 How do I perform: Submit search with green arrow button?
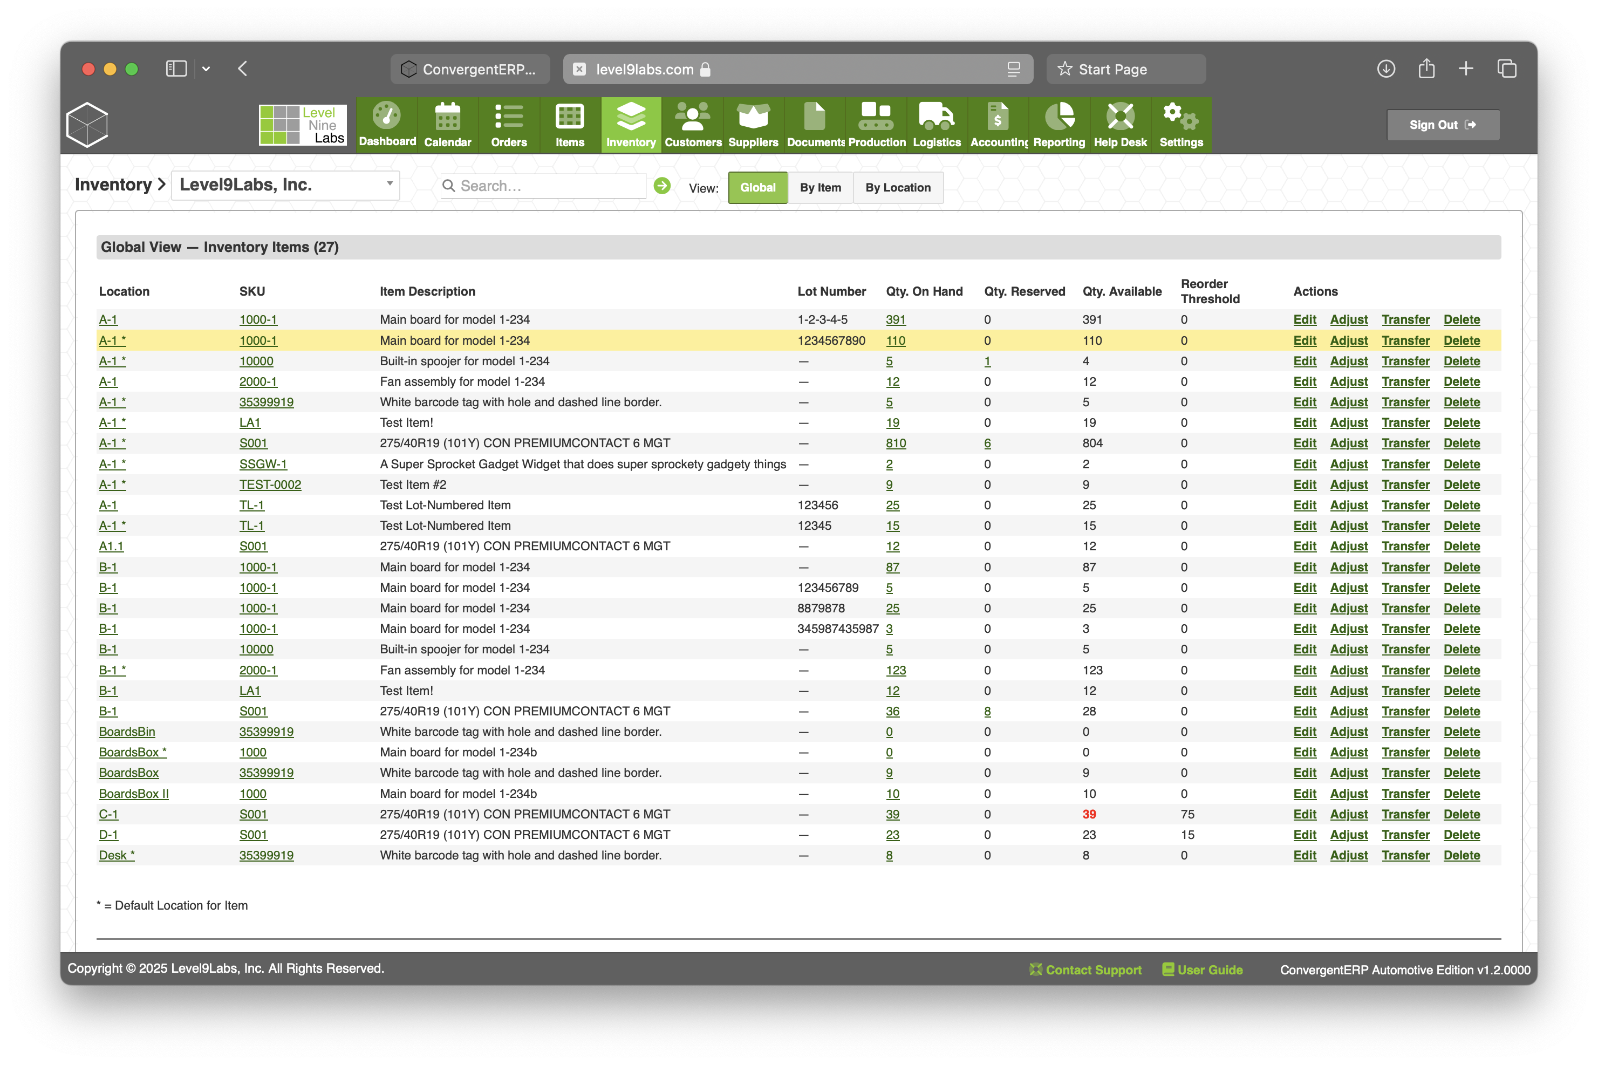(x=662, y=186)
